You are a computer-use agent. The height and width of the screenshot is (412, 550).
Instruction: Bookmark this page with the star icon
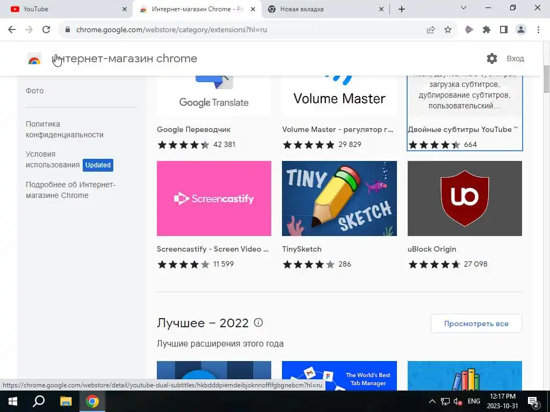pyautogui.click(x=448, y=30)
